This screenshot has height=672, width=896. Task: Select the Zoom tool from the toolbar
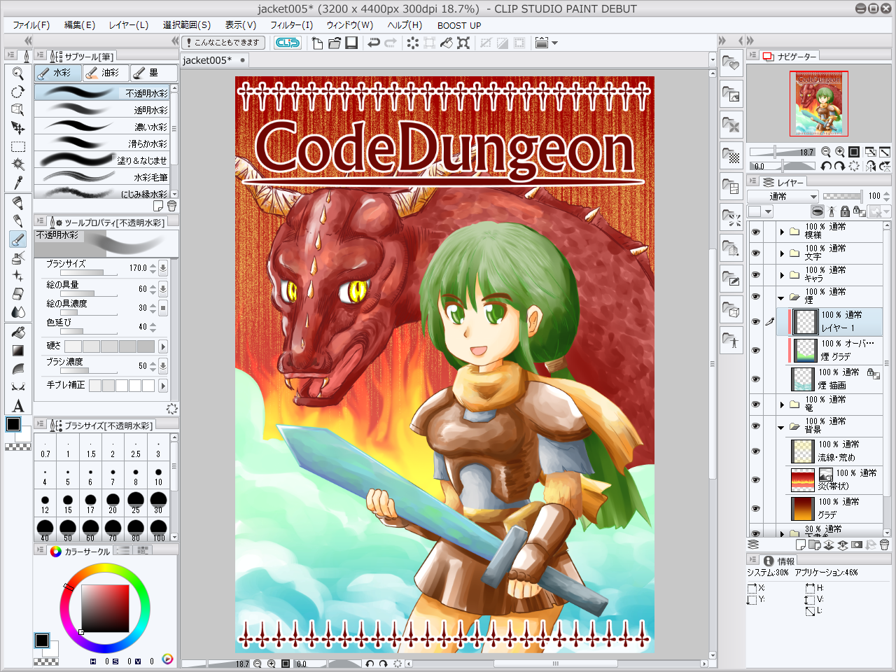(18, 73)
